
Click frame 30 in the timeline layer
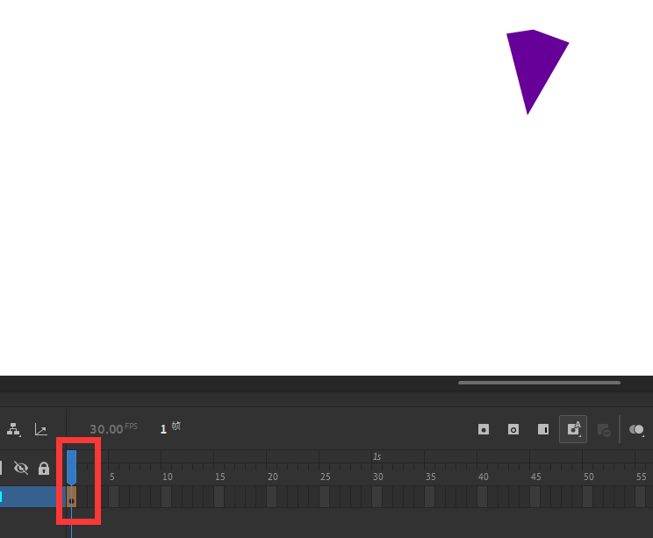coord(377,497)
